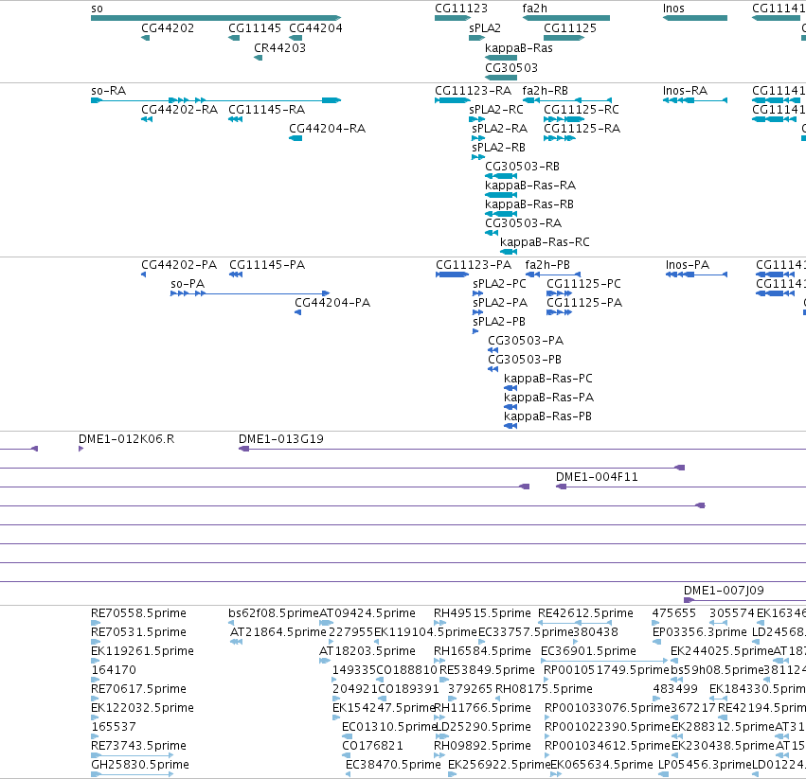Click the CG11145-RA transcript label

coord(266,110)
